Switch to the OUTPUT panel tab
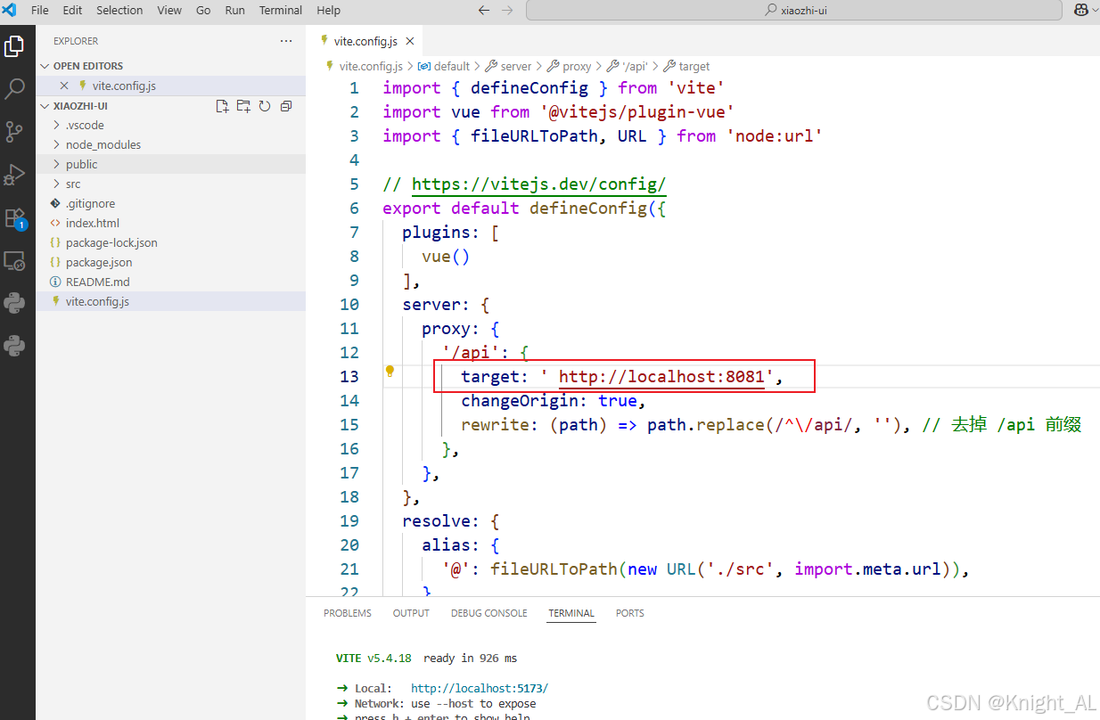The width and height of the screenshot is (1100, 720). pos(411,613)
